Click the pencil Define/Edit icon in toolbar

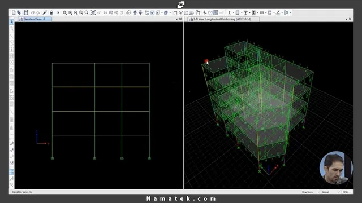coord(45,12)
